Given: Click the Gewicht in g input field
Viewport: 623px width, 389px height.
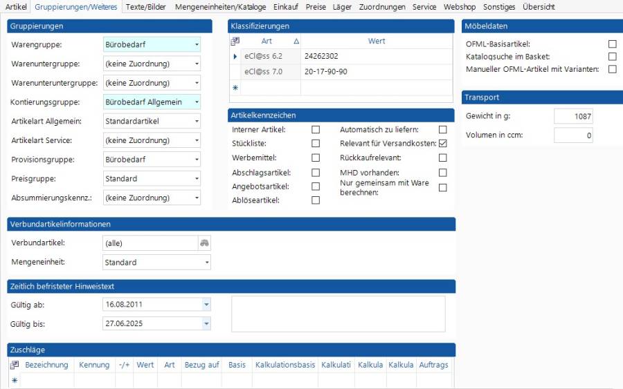Looking at the screenshot, I should point(573,117).
